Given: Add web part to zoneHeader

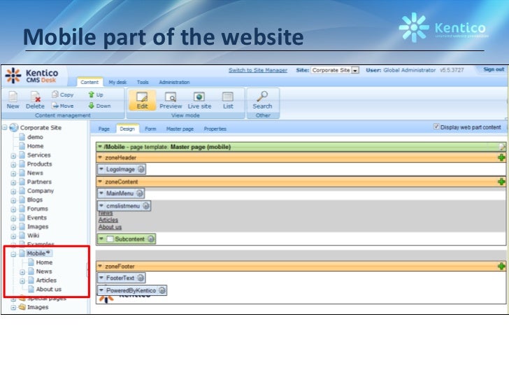Looking at the screenshot, I should (x=501, y=157).
